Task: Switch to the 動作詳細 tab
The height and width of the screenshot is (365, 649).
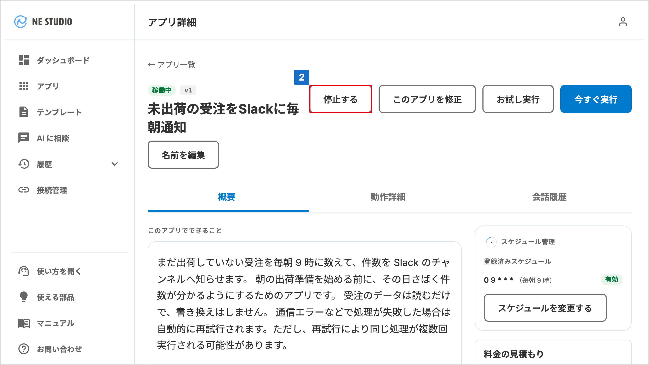Action: (388, 197)
